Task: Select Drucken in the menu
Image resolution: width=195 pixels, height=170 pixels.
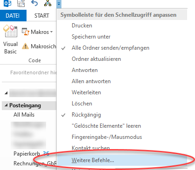Action: [x=122, y=26]
